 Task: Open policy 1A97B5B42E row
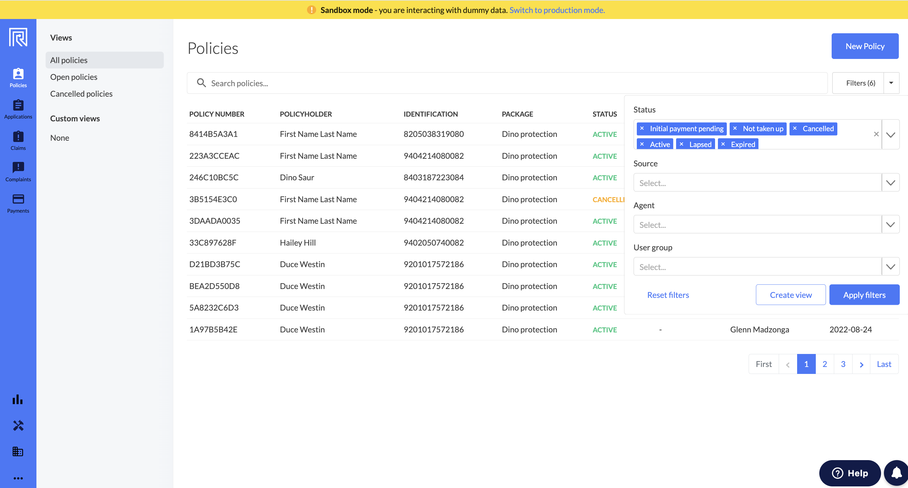[543, 329]
